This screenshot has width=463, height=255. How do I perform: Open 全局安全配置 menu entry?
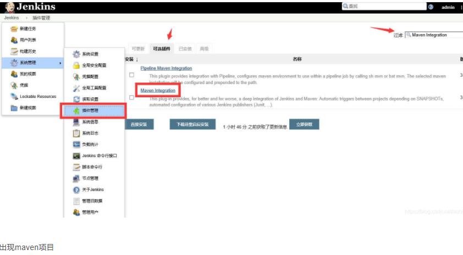click(94, 65)
